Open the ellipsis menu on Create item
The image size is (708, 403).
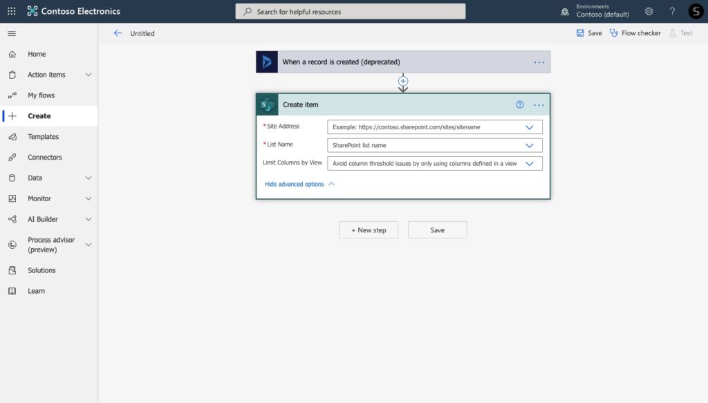(x=539, y=105)
